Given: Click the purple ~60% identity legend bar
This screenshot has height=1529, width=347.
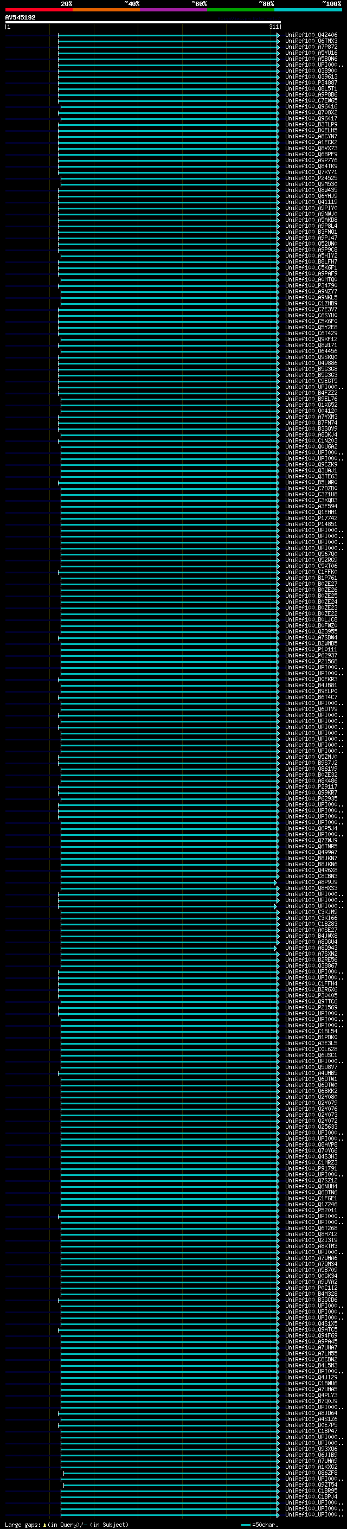Looking at the screenshot, I should coord(173,10).
